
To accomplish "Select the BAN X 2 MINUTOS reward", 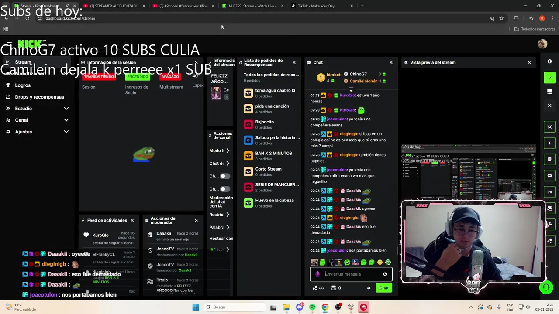I will [x=272, y=156].
